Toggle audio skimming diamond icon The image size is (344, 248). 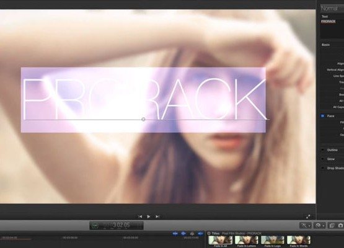click(183, 234)
